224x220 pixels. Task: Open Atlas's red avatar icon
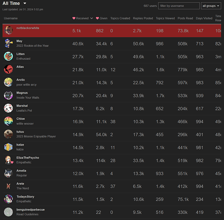pyautogui.click(x=8, y=69)
